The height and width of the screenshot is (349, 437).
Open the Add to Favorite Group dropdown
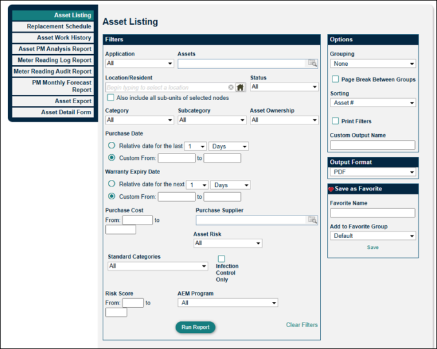[373, 236]
